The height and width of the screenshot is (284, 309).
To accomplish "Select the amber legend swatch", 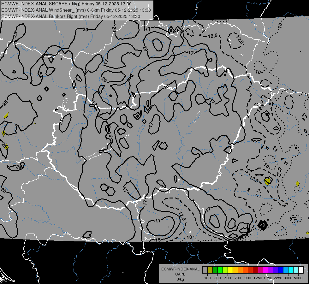I will (235, 270).
